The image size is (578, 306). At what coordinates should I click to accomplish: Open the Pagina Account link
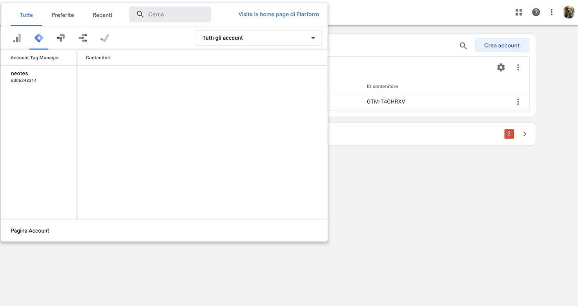pos(30,231)
